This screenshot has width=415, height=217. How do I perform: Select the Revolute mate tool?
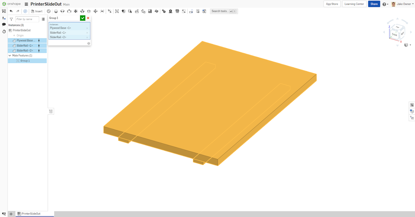[63, 11]
